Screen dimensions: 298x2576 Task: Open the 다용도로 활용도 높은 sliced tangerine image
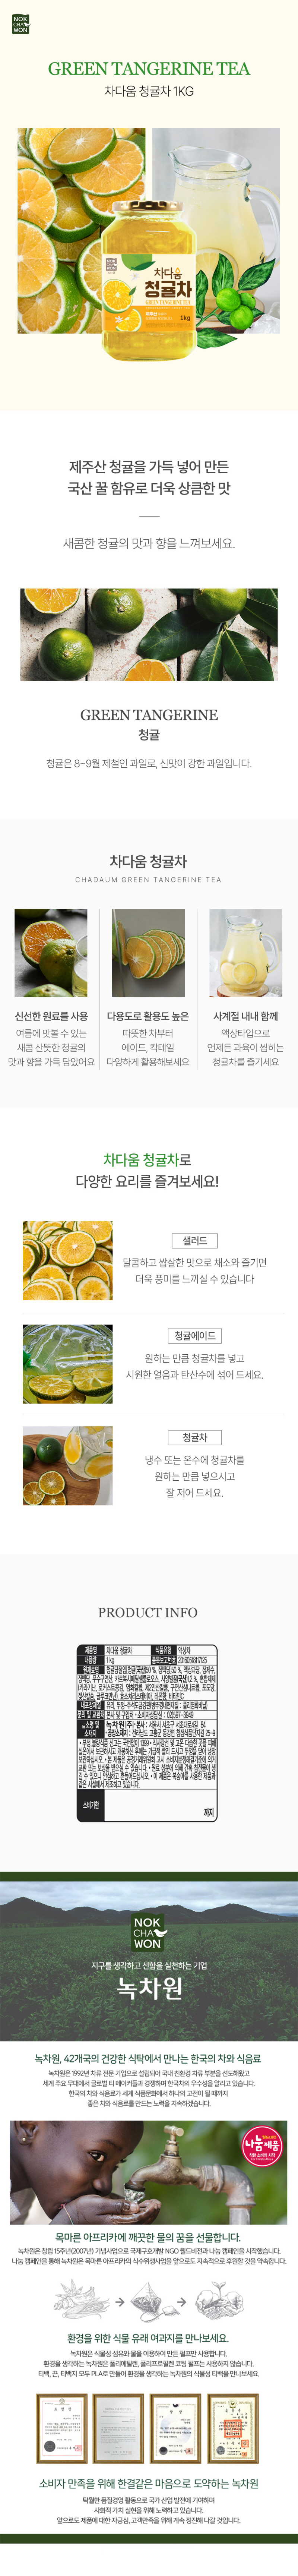(x=148, y=953)
